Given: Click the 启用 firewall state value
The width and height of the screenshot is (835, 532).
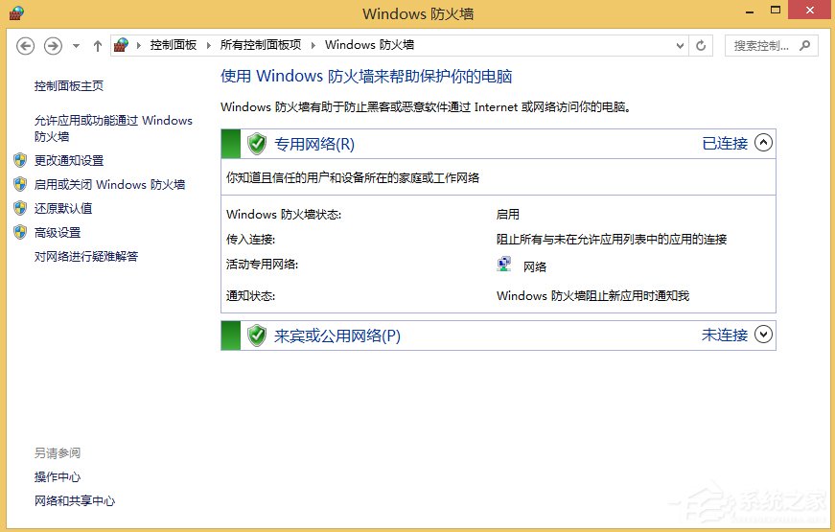Looking at the screenshot, I should (x=507, y=214).
